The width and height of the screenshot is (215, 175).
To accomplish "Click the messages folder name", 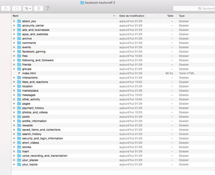I will (29, 95).
